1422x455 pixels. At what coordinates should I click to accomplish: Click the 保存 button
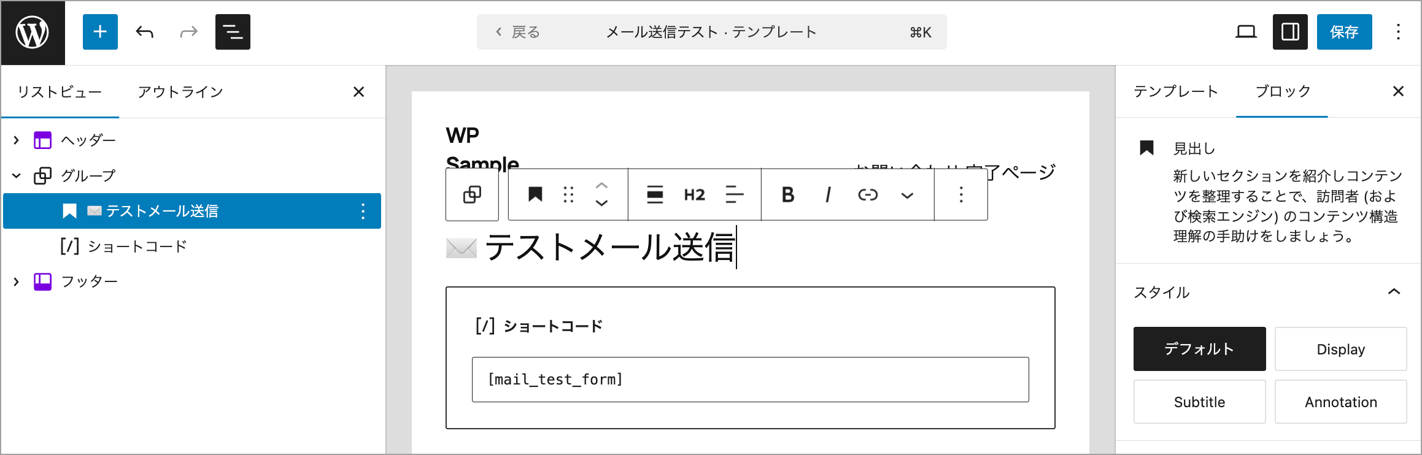[1344, 32]
